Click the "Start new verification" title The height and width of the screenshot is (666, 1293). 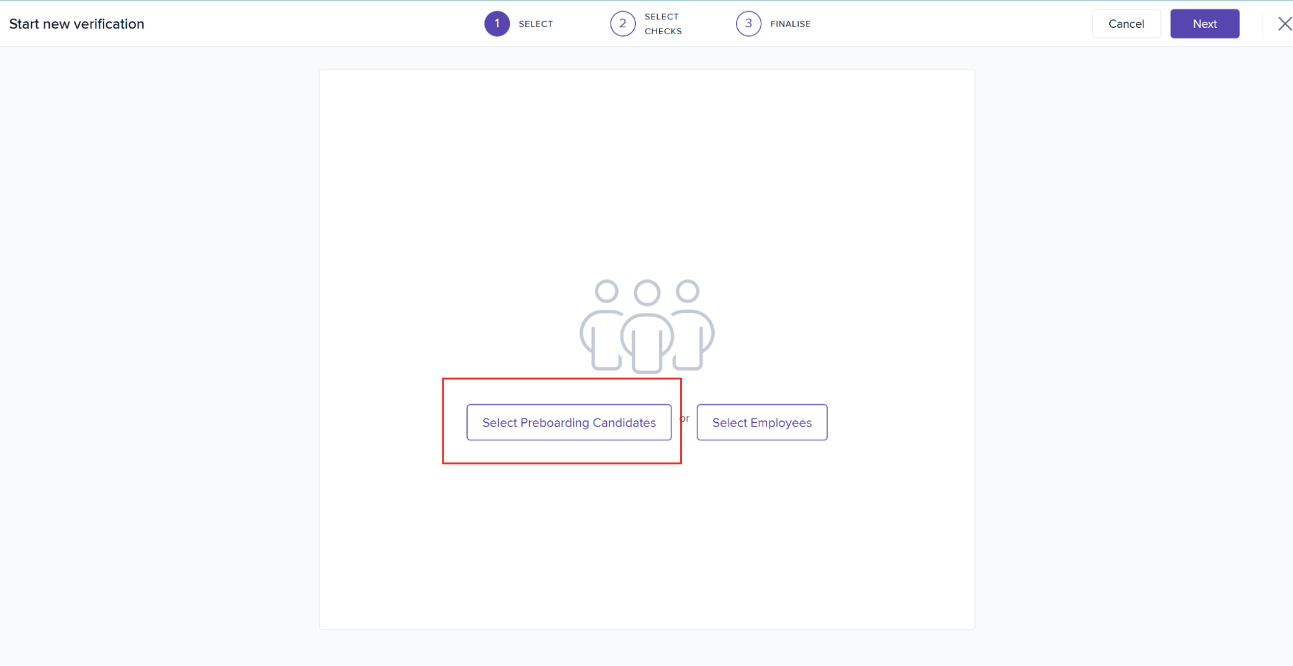tap(76, 24)
